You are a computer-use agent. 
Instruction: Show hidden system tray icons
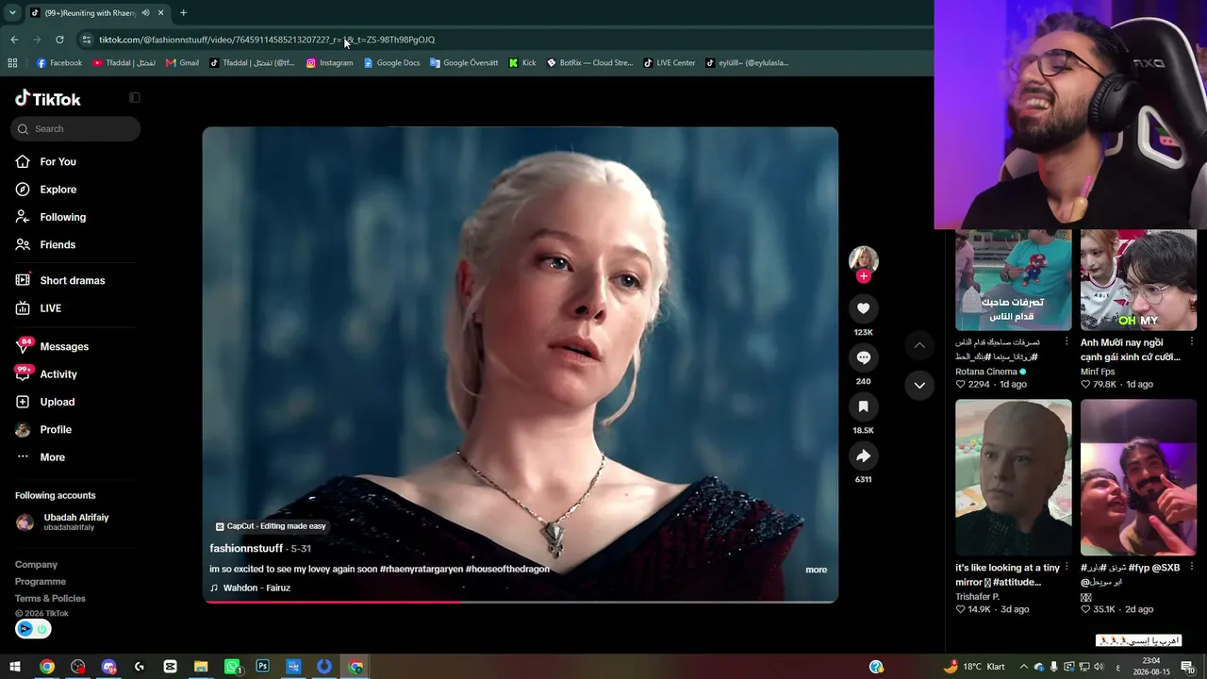click(x=1023, y=667)
